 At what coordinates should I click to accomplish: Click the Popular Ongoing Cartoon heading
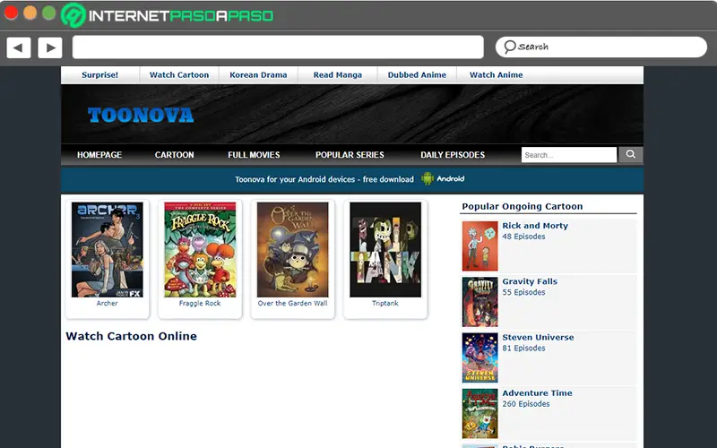coord(523,206)
